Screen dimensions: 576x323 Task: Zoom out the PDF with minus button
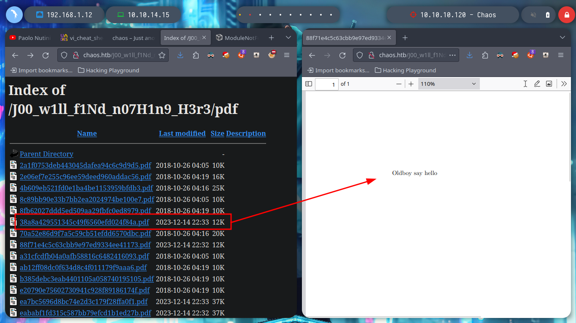click(x=399, y=84)
